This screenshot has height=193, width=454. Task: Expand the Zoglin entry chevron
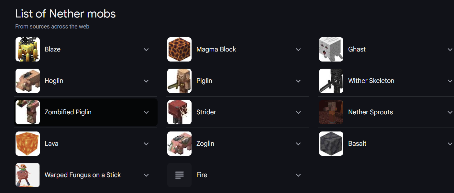coord(298,144)
